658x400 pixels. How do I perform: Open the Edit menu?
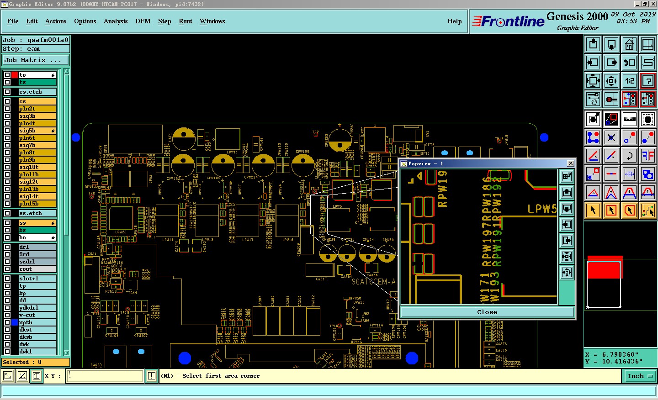32,21
